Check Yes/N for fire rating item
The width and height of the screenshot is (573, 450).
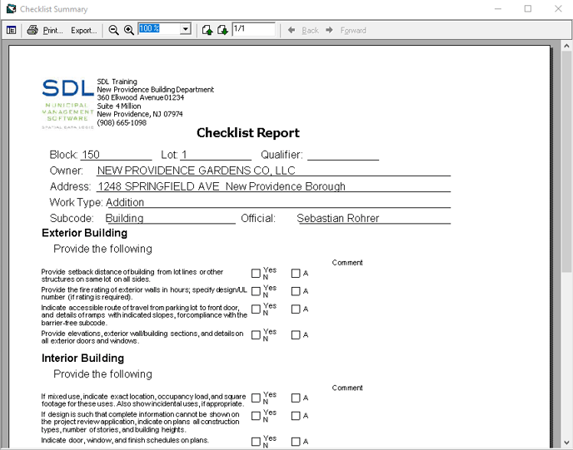point(256,291)
